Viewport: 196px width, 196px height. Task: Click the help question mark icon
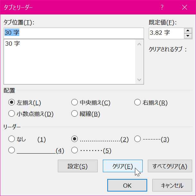162,7
